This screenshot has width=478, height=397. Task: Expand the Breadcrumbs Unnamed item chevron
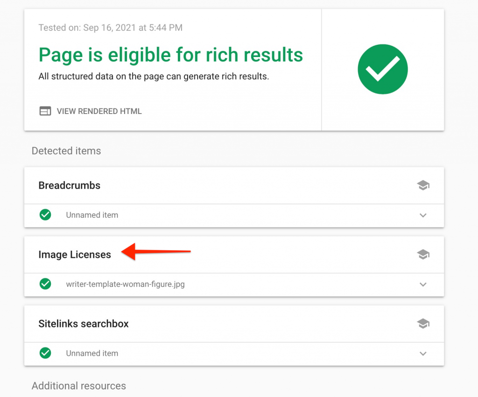[423, 215]
